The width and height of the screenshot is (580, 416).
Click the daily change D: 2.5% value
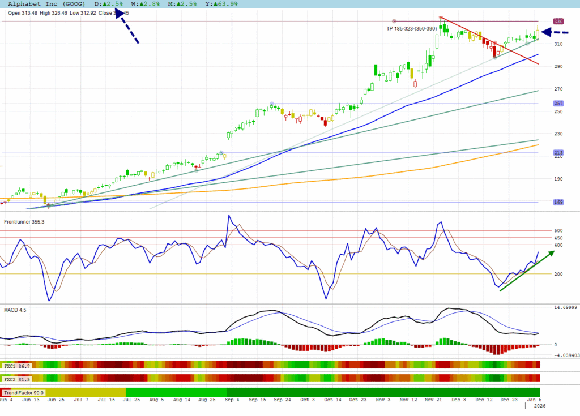click(109, 3)
